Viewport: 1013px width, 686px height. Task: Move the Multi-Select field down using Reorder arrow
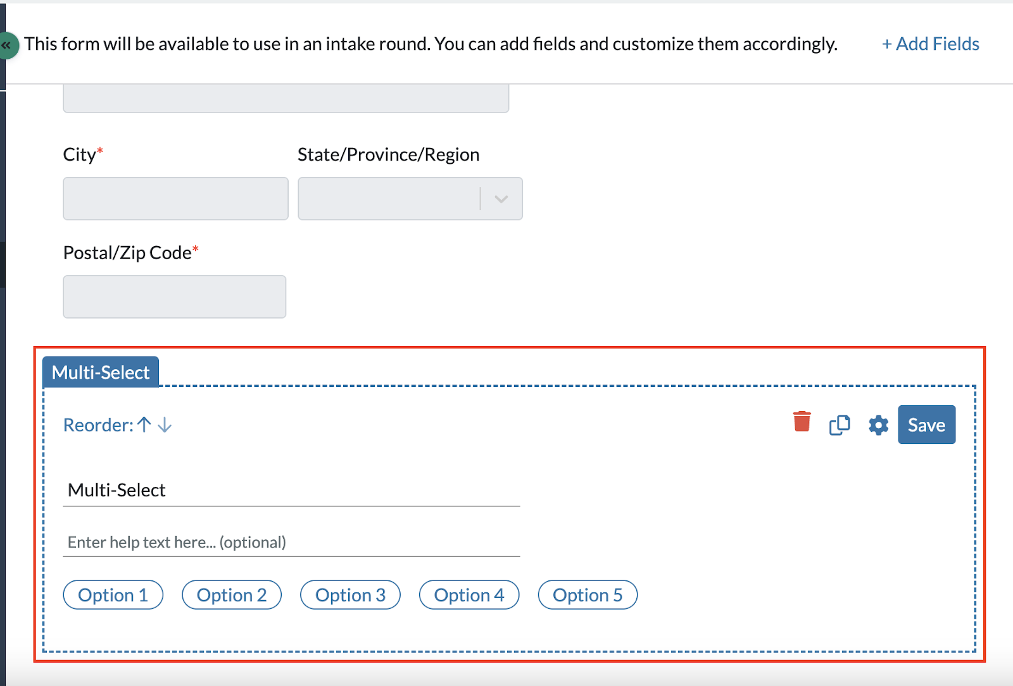tap(164, 426)
